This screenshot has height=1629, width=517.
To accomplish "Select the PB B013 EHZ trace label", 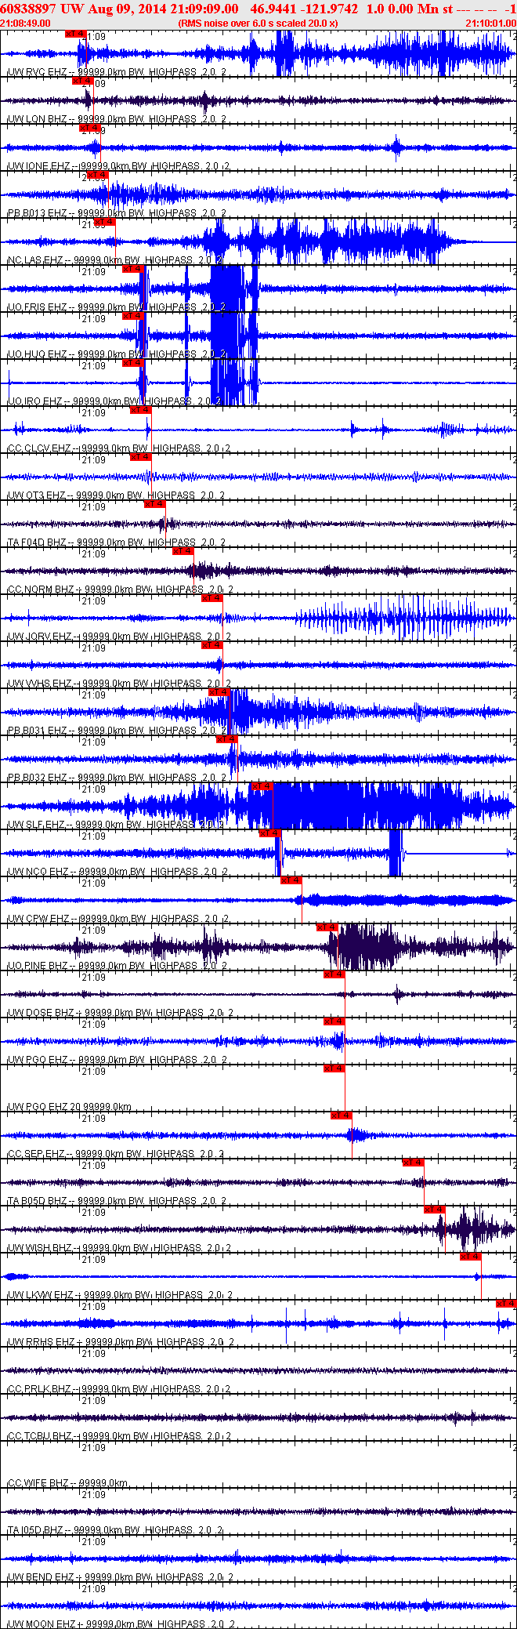I will tap(117, 213).
